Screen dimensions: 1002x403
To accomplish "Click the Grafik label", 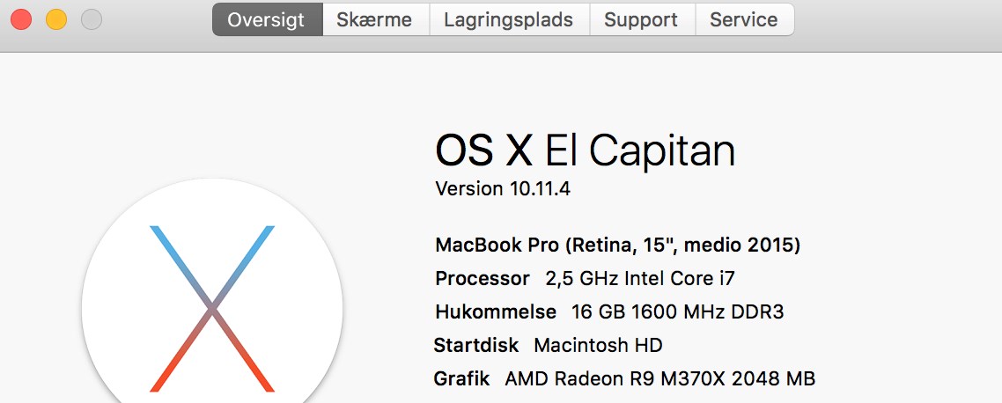I will (x=461, y=378).
